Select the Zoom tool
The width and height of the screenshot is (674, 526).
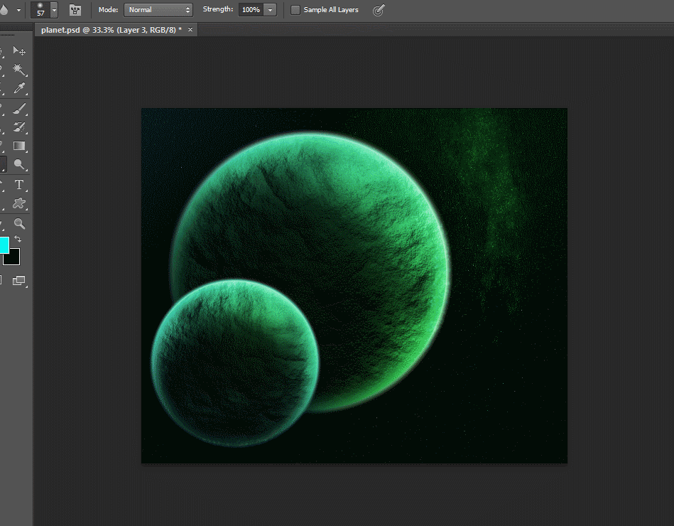tap(19, 224)
